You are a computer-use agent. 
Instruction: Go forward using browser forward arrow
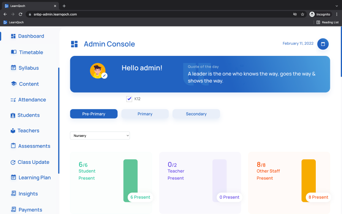(x=13, y=14)
